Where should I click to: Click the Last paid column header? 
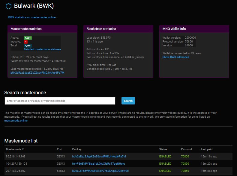point(206,149)
